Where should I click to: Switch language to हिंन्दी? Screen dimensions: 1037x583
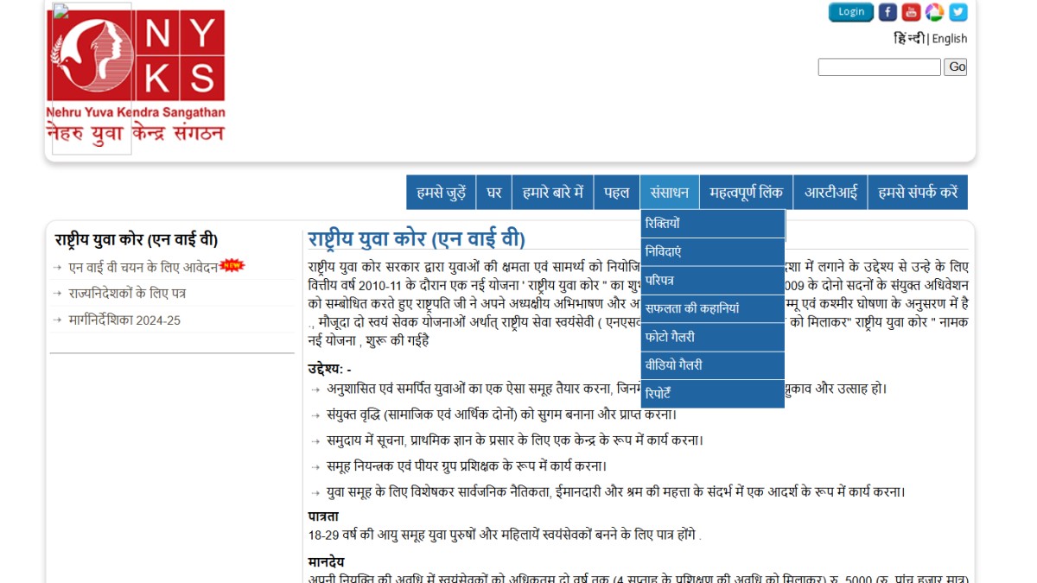tap(908, 39)
